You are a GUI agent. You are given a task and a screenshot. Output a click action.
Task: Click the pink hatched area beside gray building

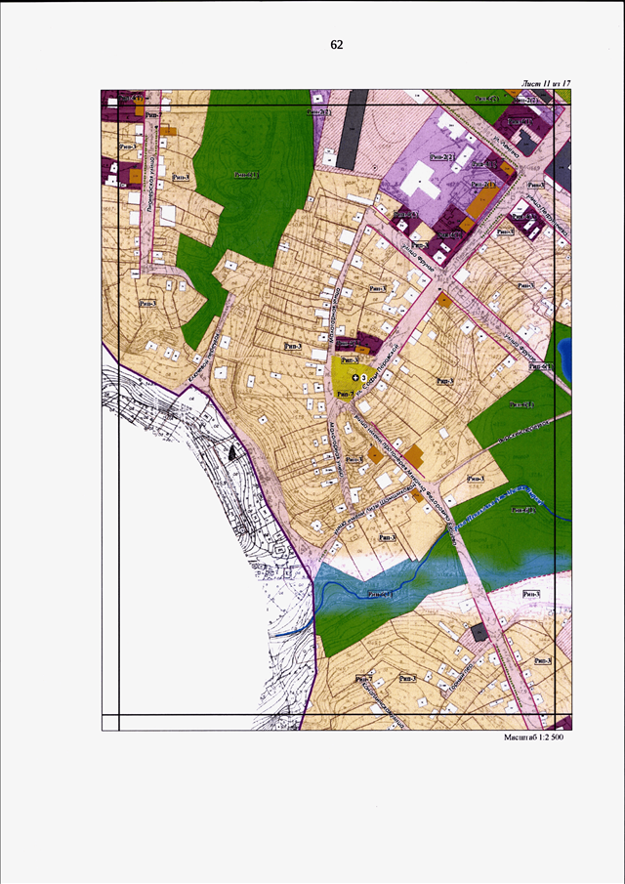click(x=389, y=136)
